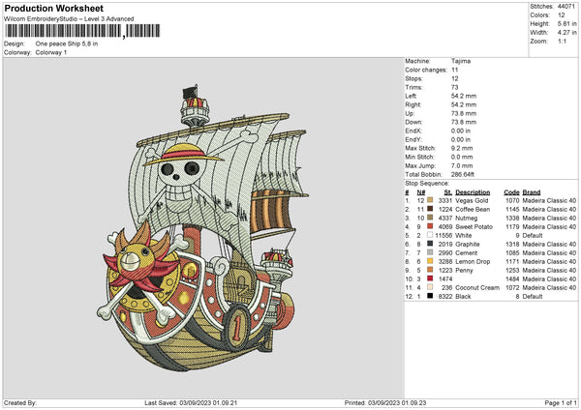The height and width of the screenshot is (410, 581).
Task: Click the Colors value '12'
Action: coord(562,15)
